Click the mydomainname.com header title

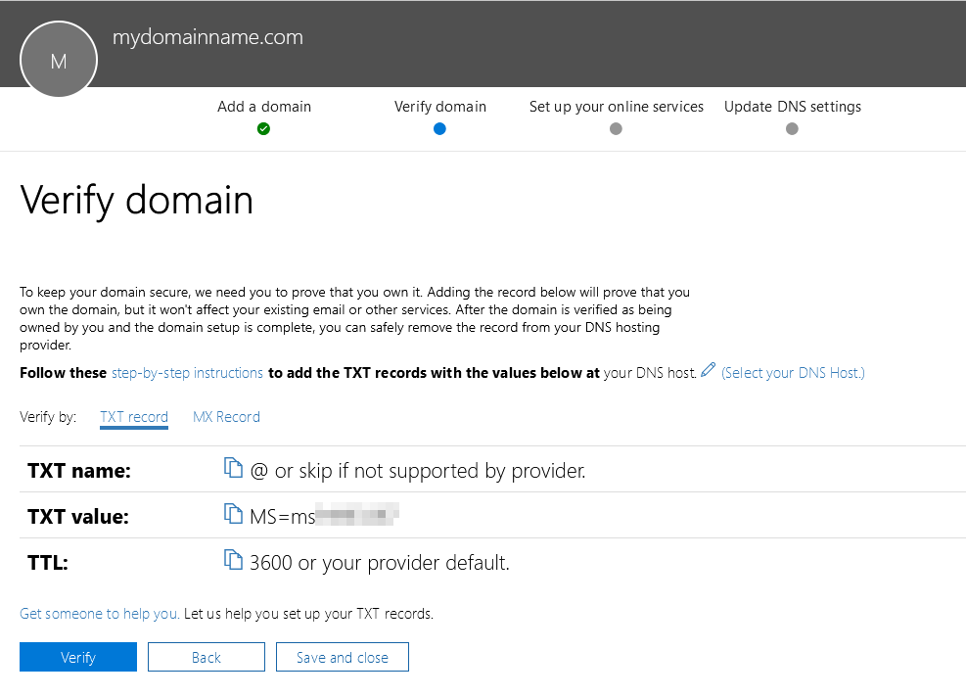(207, 38)
